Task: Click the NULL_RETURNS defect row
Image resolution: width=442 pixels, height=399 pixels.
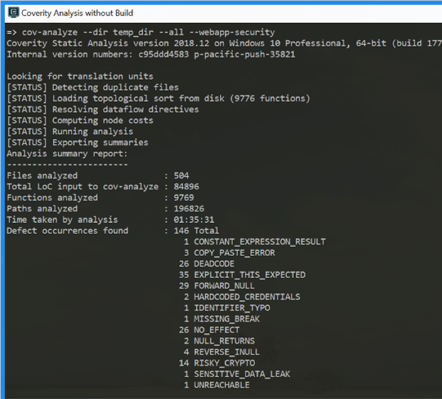Action: tap(220, 341)
